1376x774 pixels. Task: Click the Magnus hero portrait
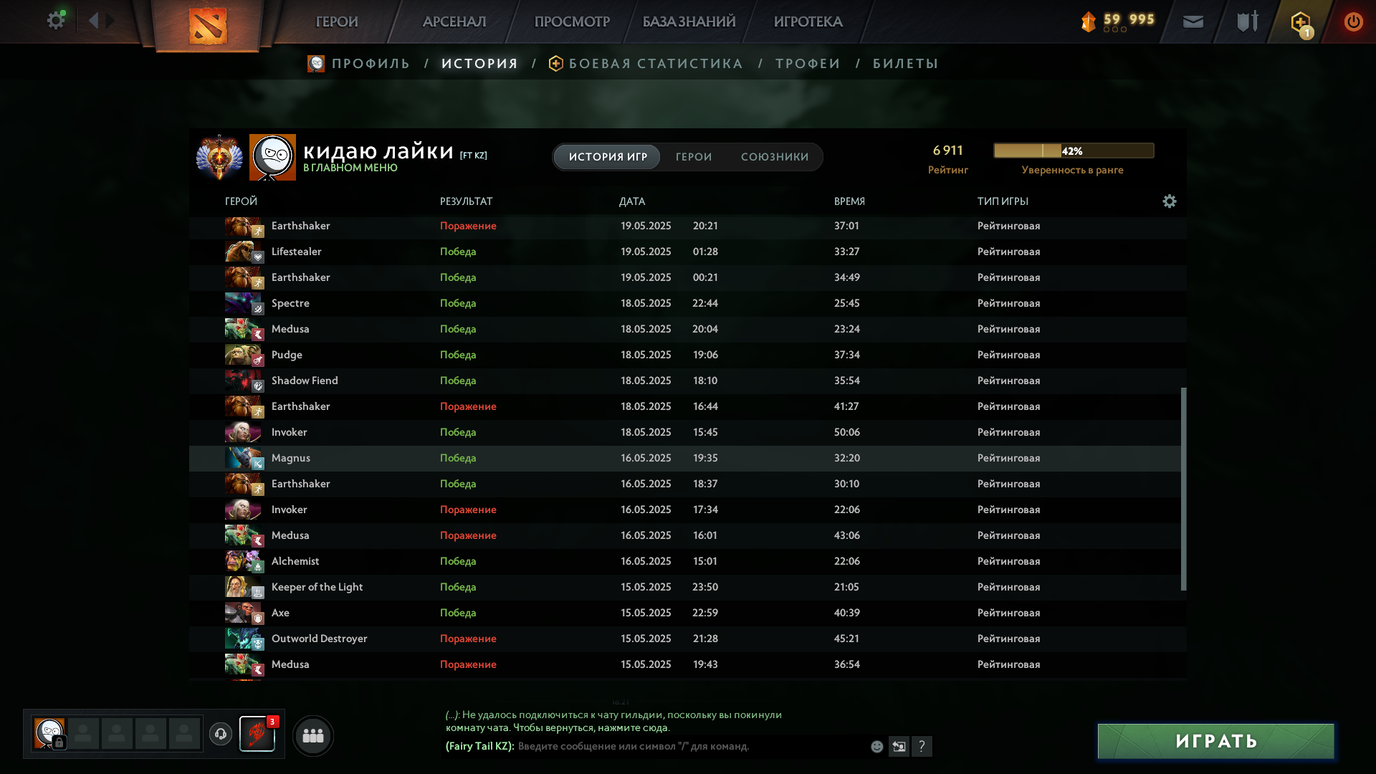point(243,458)
